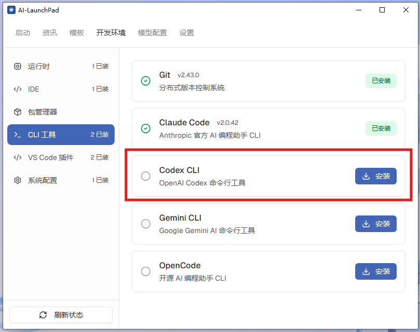420x332 pixels.
Task: Click the 2 已装 count on VS Code 插件
Action: click(x=100, y=157)
